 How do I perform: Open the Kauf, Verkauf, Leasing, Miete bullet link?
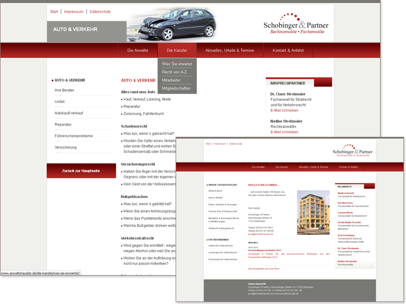point(147,99)
